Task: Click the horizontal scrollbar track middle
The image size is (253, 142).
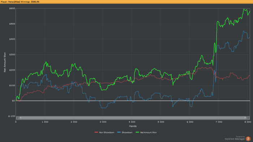Action: (x=133, y=118)
